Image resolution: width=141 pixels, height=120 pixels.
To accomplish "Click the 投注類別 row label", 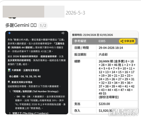I will 80,54.
